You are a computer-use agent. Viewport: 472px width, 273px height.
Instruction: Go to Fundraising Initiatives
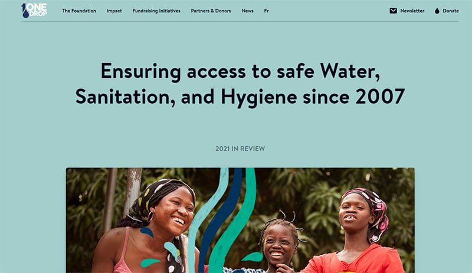tap(156, 11)
